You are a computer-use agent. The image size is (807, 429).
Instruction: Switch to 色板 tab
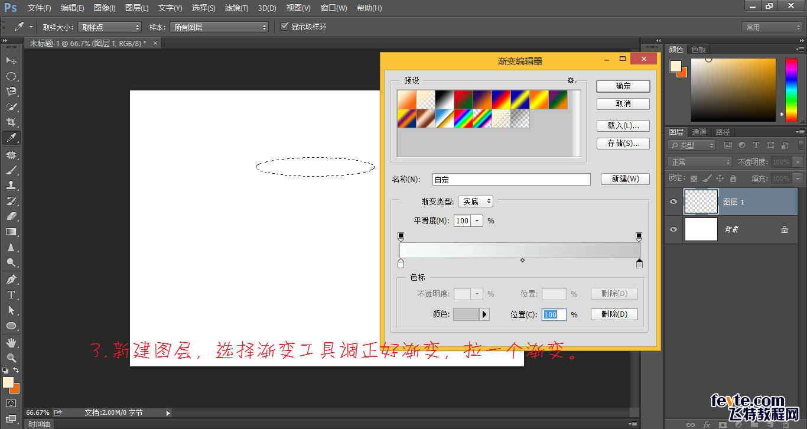coord(698,50)
